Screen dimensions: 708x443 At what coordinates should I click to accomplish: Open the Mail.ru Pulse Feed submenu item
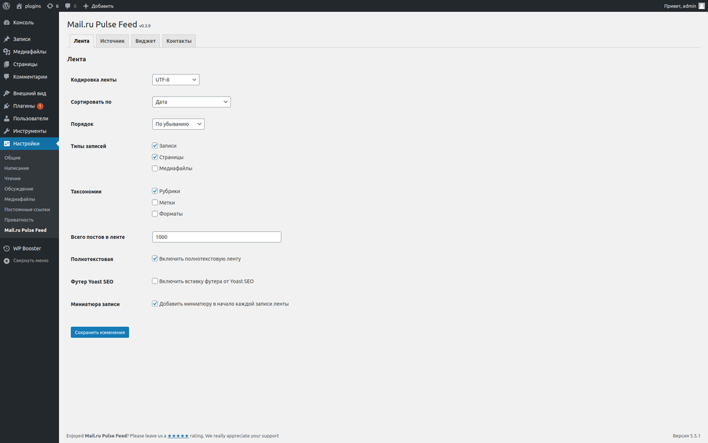coord(25,231)
